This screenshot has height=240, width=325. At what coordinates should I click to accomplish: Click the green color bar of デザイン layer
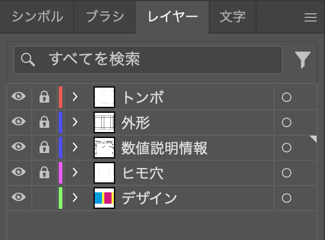pyautogui.click(x=61, y=198)
